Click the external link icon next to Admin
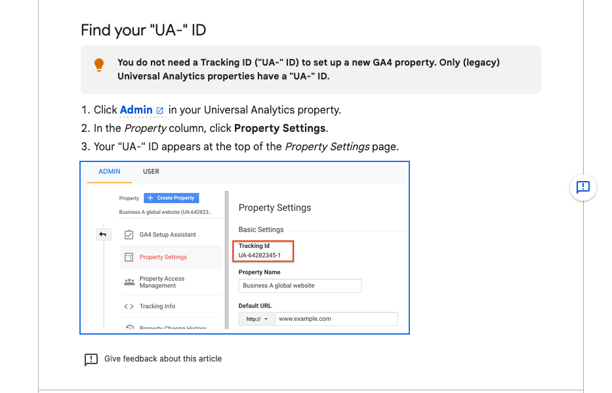 [160, 110]
